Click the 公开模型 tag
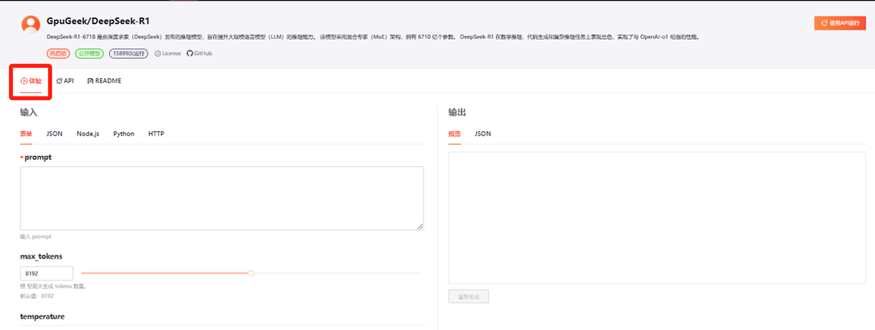875x330 pixels. (x=89, y=53)
